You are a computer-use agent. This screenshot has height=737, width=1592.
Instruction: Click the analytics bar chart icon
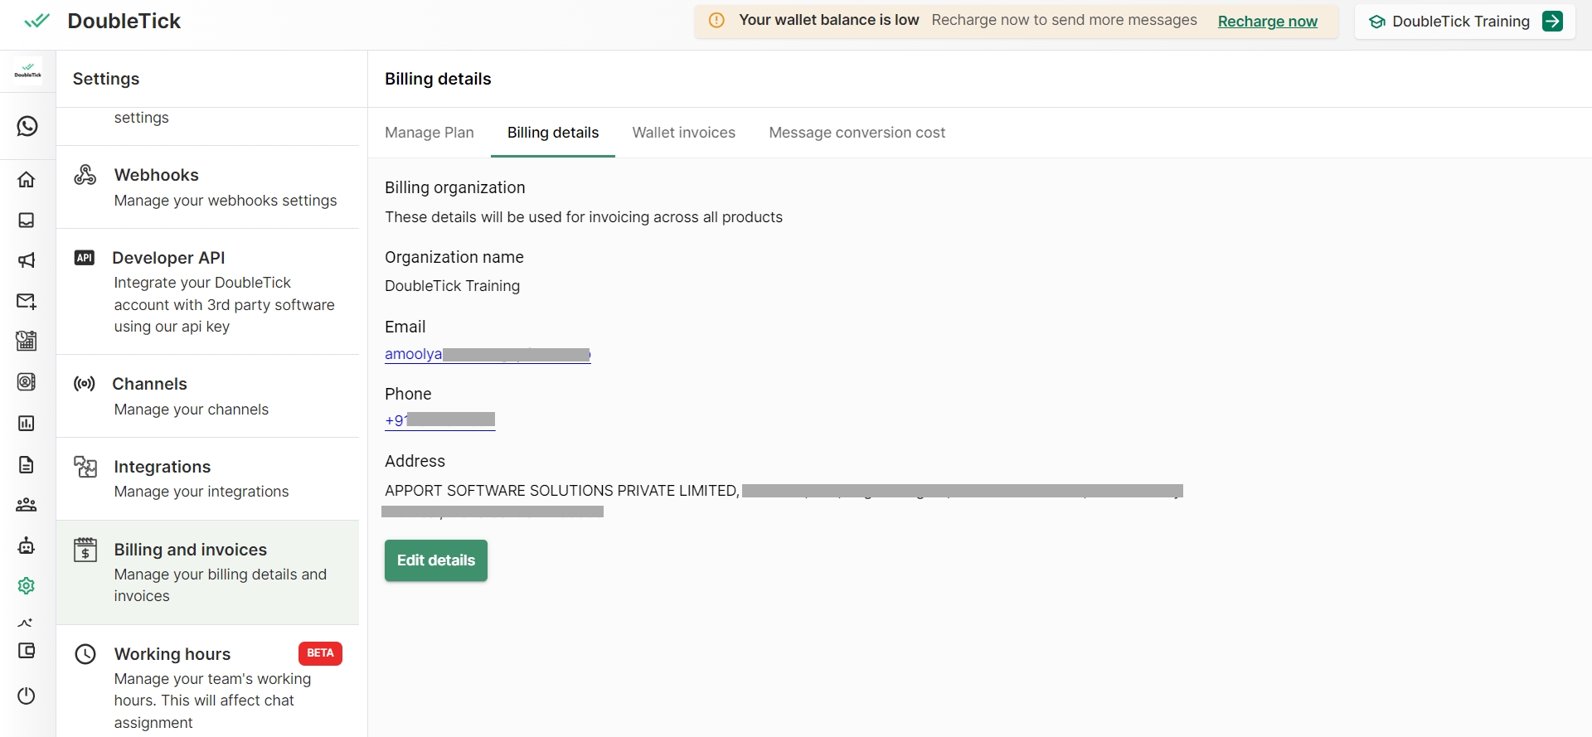pyautogui.click(x=27, y=424)
